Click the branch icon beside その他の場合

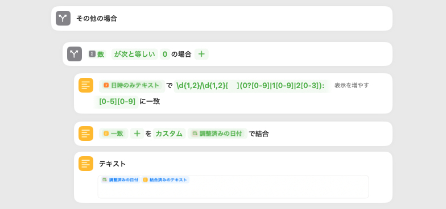pos(63,18)
